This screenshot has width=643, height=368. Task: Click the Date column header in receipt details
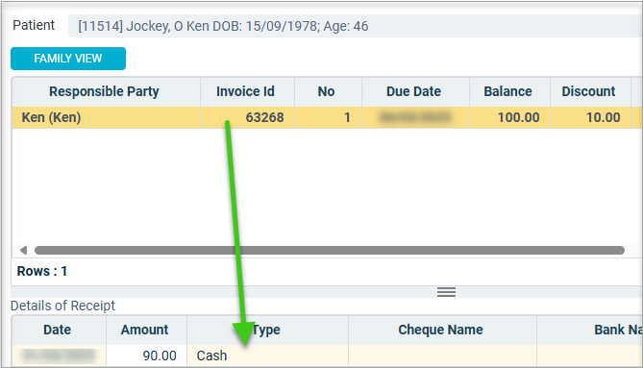[59, 330]
